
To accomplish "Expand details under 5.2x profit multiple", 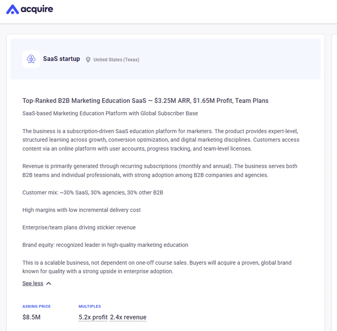I will coord(93,317).
